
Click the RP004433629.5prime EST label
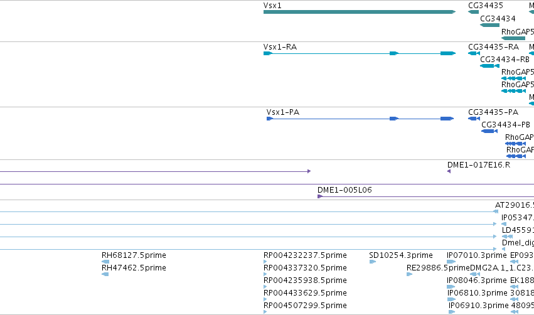pyautogui.click(x=305, y=293)
